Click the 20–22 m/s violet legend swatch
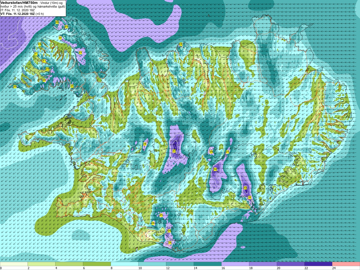Screen dimensions: 360x270 click(291, 264)
